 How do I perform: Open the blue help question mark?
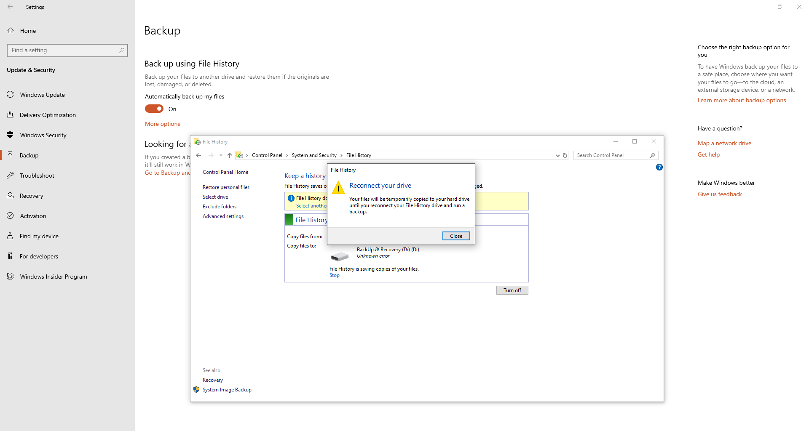pyautogui.click(x=659, y=167)
